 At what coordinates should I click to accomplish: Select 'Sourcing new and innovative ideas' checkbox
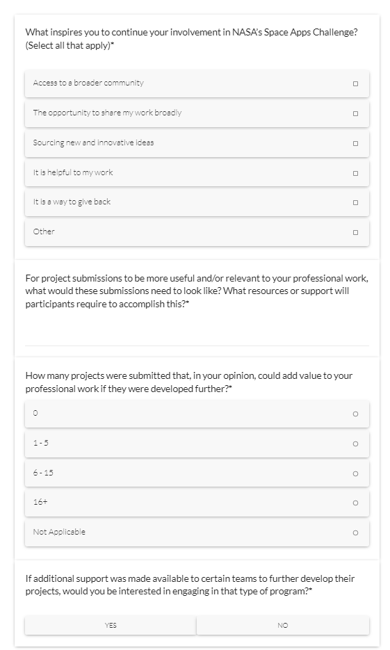355,143
